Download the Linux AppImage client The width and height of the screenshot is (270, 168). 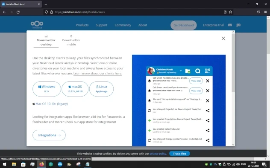point(101,89)
